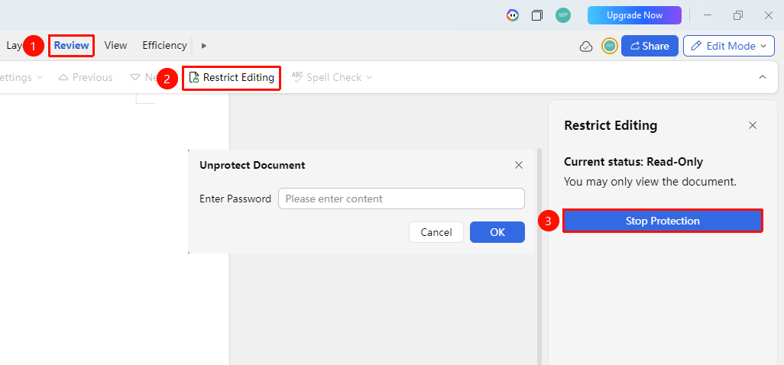Click the 'Current status: Read-Only' text
The height and width of the screenshot is (365, 784).
633,162
